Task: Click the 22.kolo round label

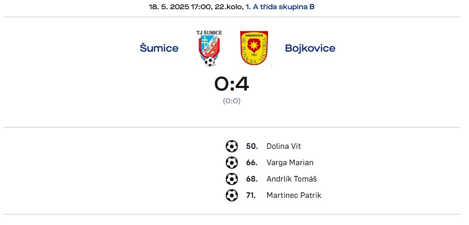Action: click(229, 7)
